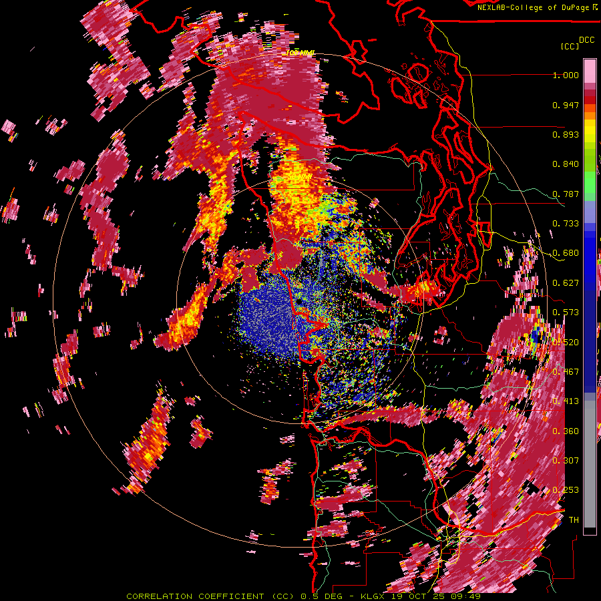601x601 pixels.
Task: Select the 0.840 legend value
Action: coord(566,164)
